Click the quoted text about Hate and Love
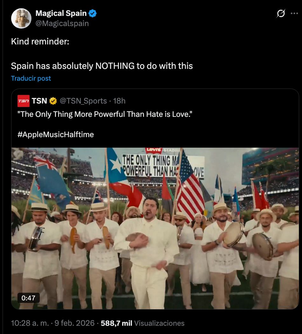This screenshot has width=302, height=334. [105, 114]
